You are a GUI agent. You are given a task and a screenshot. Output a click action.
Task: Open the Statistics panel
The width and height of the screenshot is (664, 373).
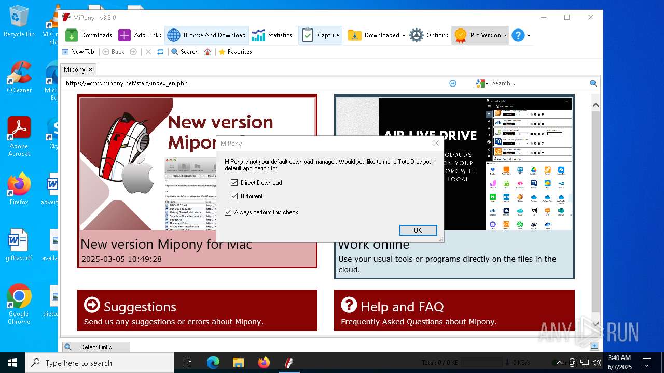tap(272, 35)
